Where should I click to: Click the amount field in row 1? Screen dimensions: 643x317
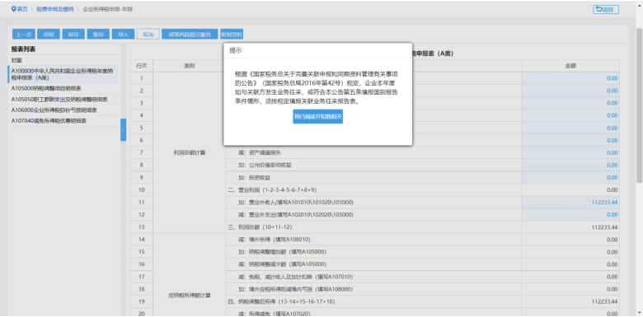click(x=570, y=78)
